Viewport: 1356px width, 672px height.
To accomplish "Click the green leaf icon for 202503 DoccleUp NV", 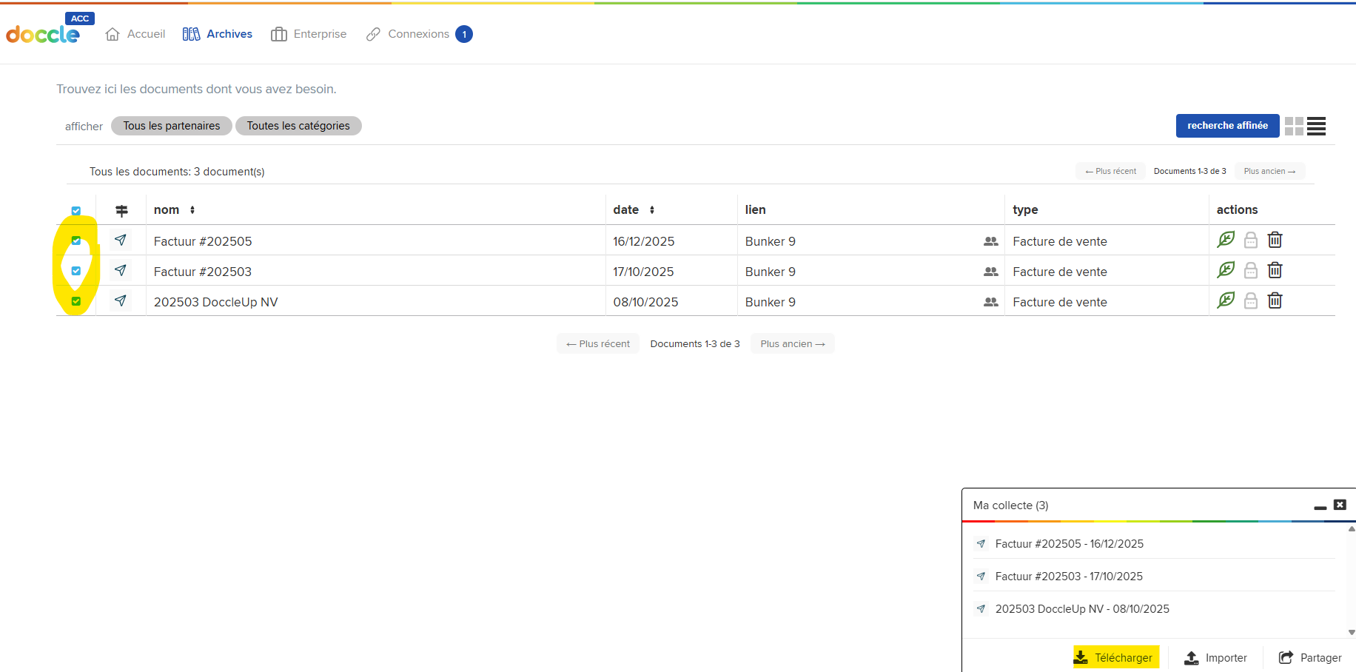I will click(x=1226, y=300).
